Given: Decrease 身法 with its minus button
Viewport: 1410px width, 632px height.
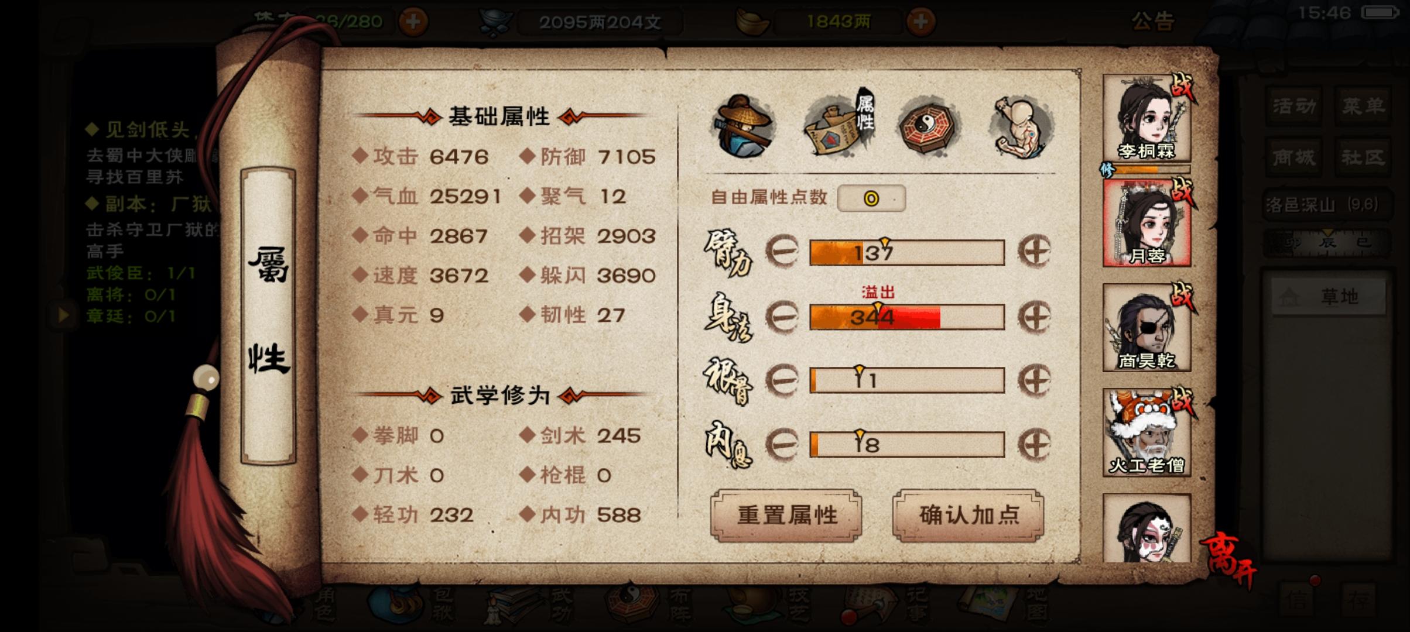Looking at the screenshot, I should [x=782, y=317].
